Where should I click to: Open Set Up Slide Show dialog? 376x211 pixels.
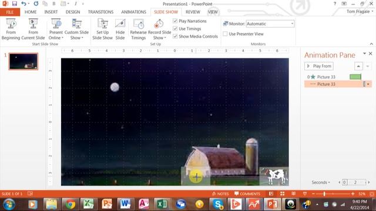point(102,29)
